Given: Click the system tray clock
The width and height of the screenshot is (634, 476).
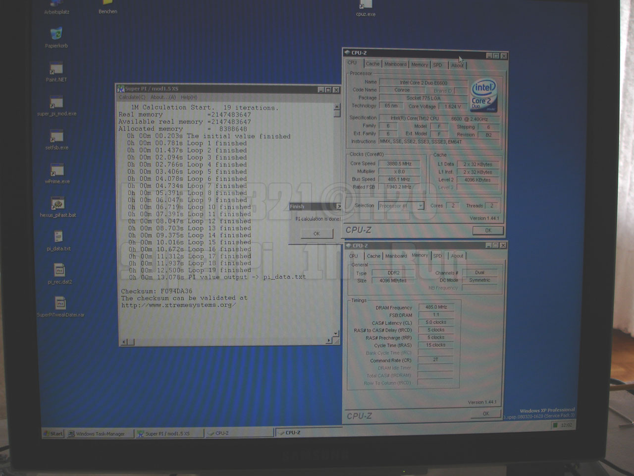Looking at the screenshot, I should 567,425.
